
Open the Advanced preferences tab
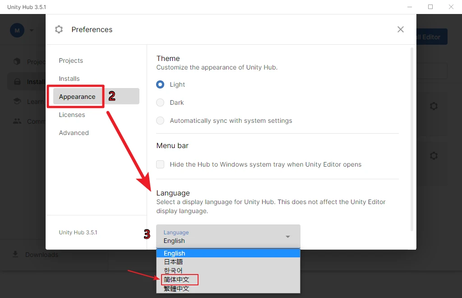pyautogui.click(x=74, y=133)
